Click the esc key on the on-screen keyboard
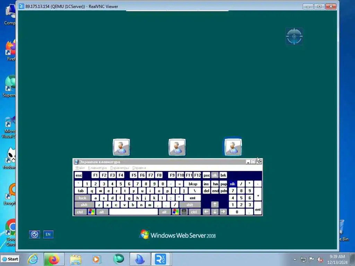355x266 pixels. point(79,175)
